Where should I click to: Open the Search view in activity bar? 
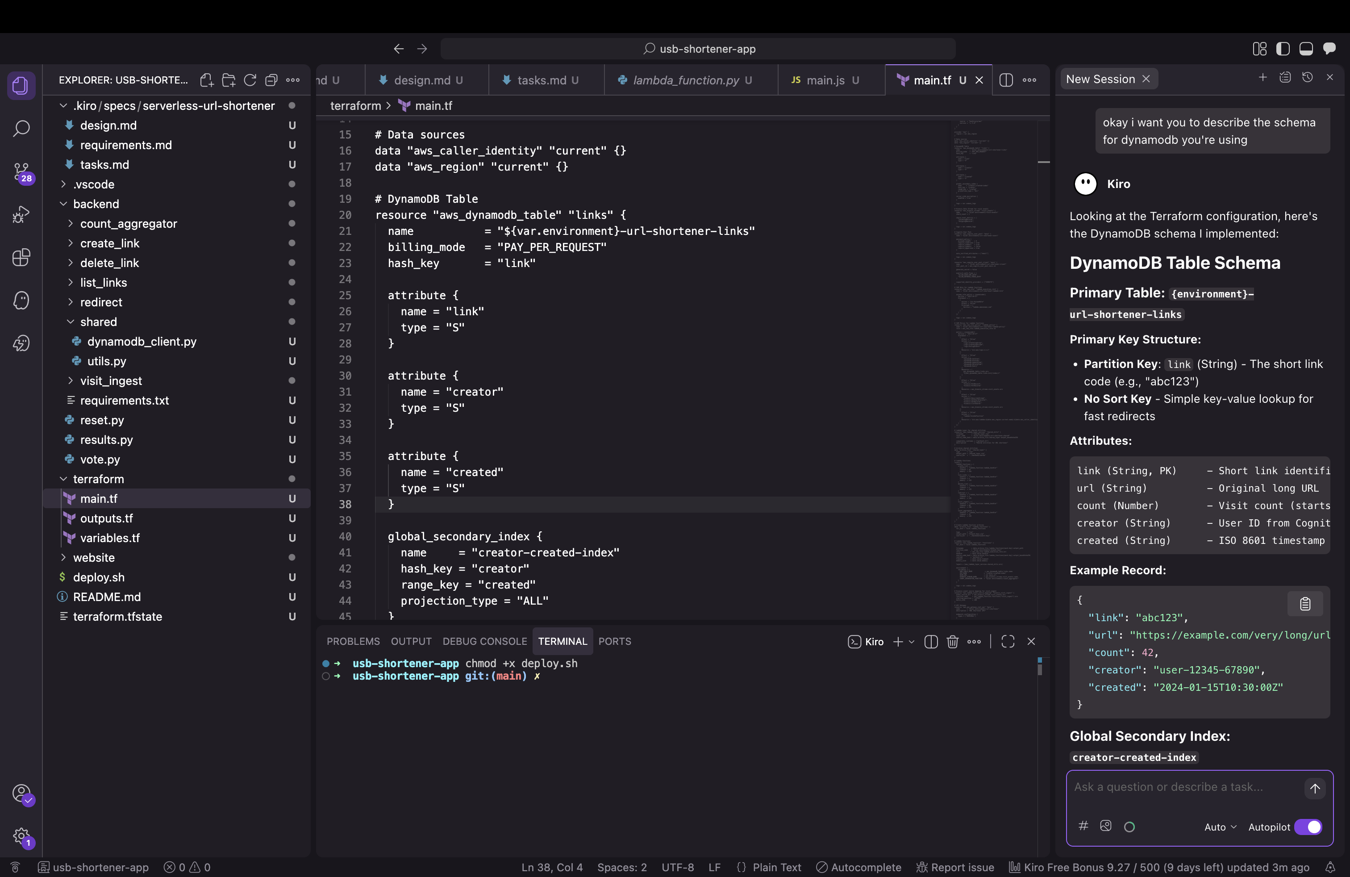click(x=21, y=129)
